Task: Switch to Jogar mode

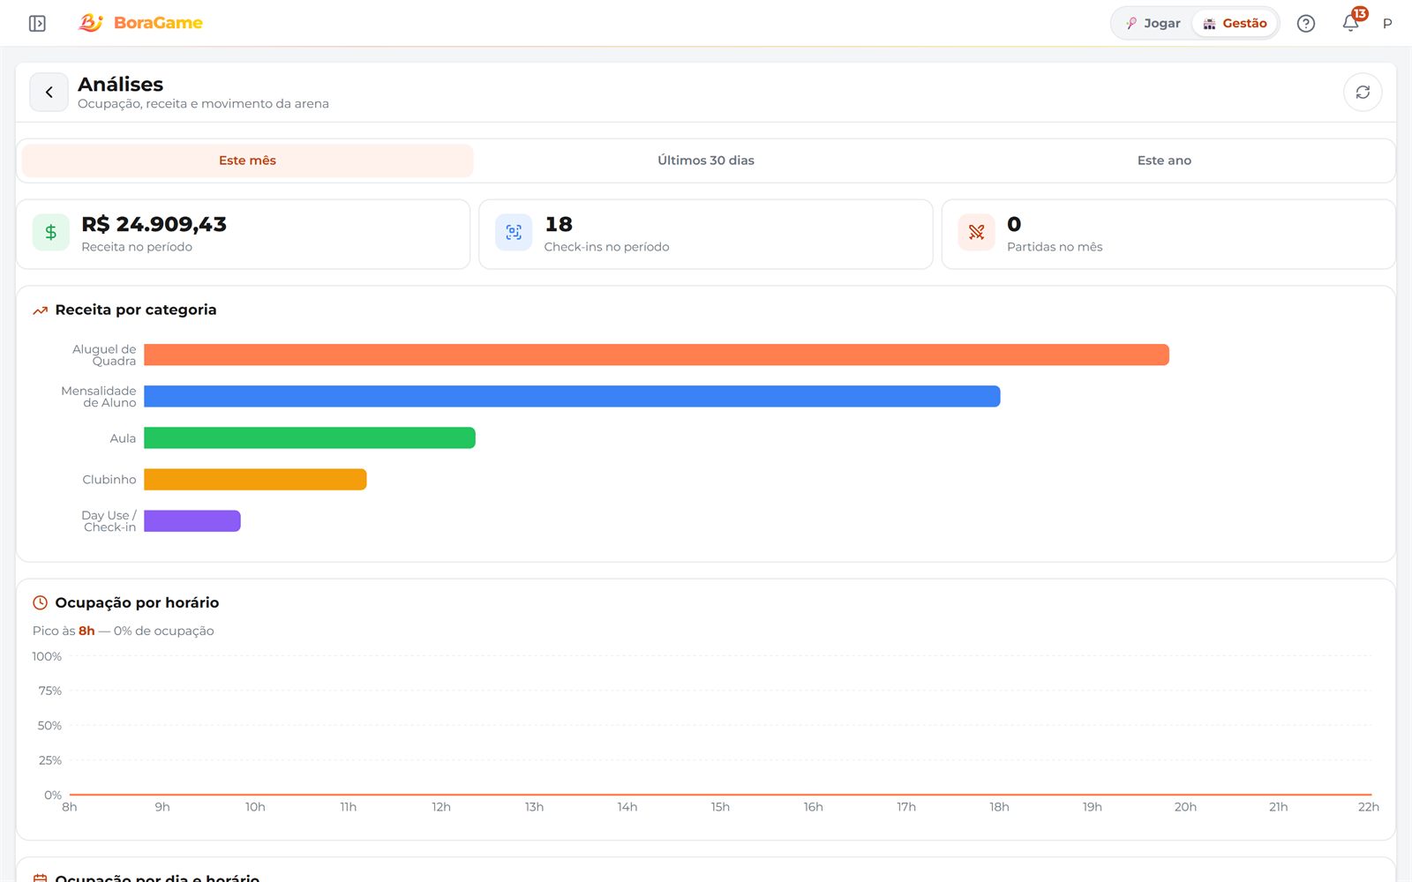Action: point(1153,24)
